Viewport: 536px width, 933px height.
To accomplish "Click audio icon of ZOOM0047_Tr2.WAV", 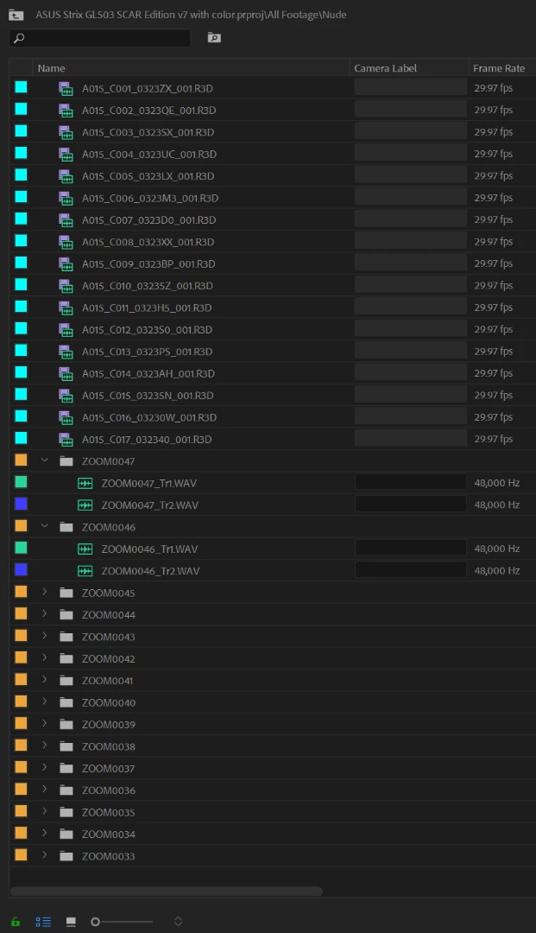I will coord(85,505).
